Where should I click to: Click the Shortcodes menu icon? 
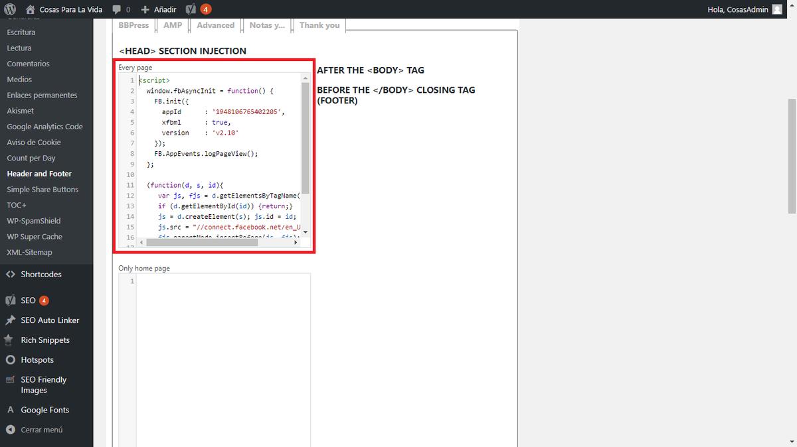(x=10, y=275)
